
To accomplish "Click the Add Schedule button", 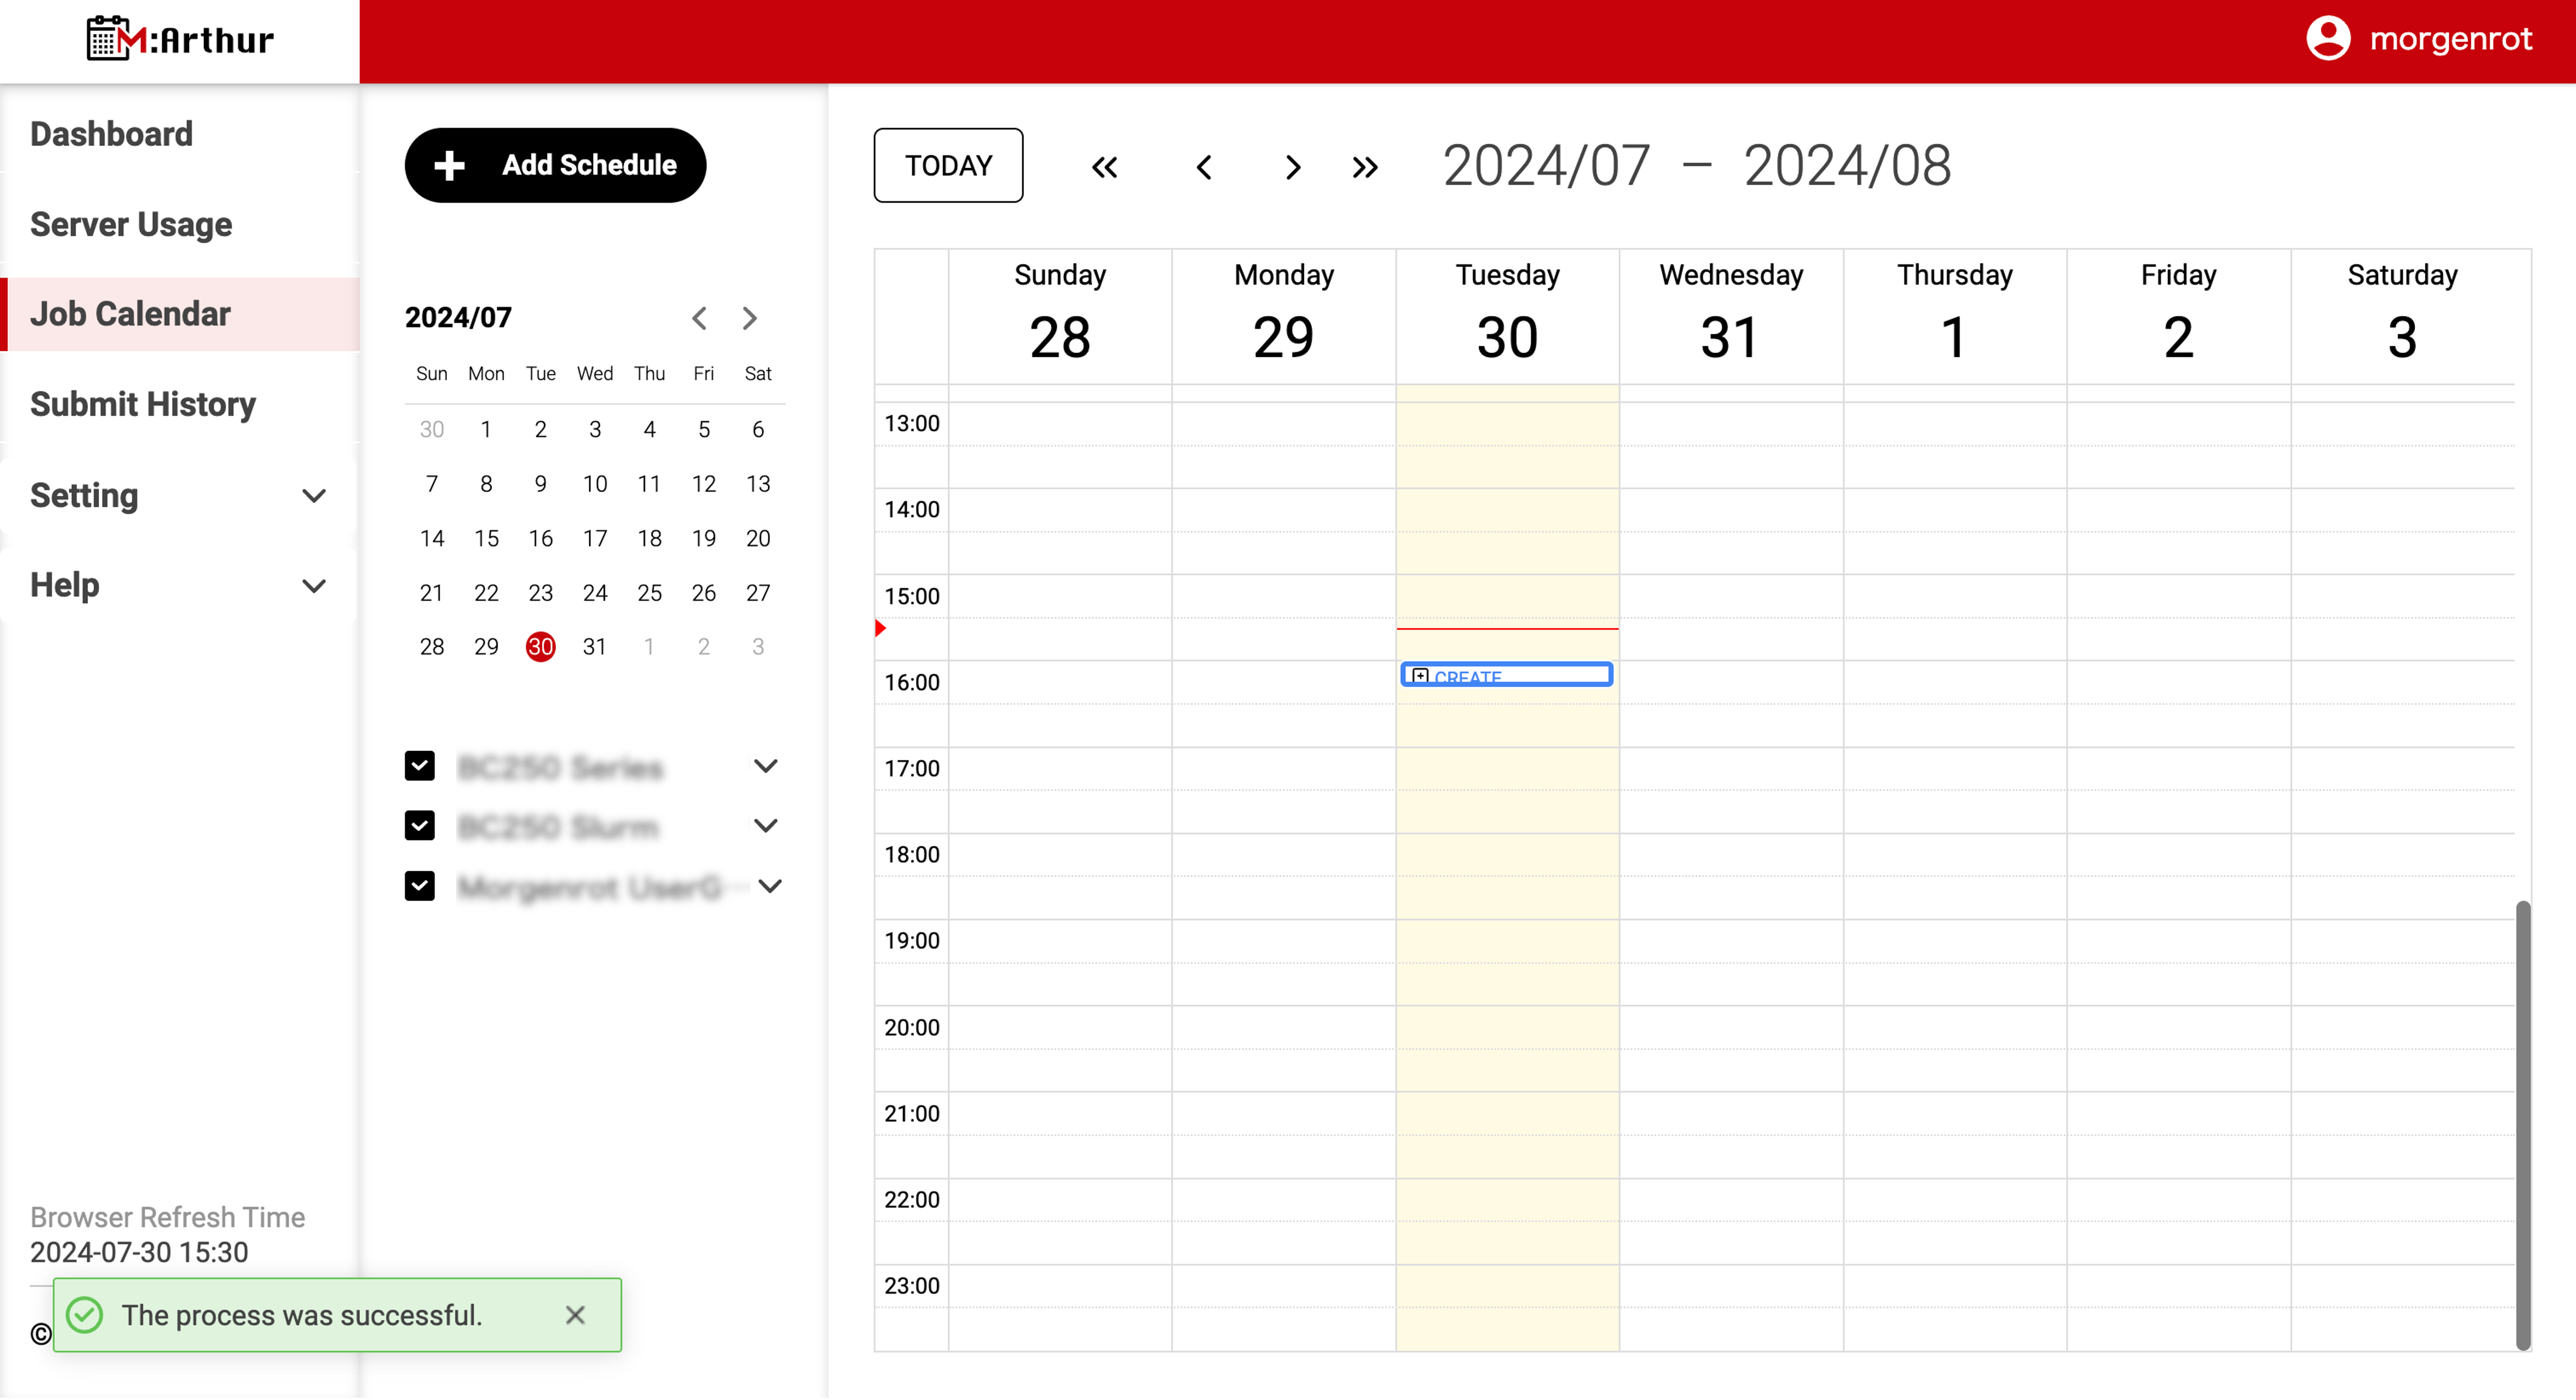I will click(x=555, y=165).
